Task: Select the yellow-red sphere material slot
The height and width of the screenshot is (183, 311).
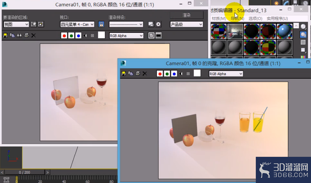Action: [268, 47]
